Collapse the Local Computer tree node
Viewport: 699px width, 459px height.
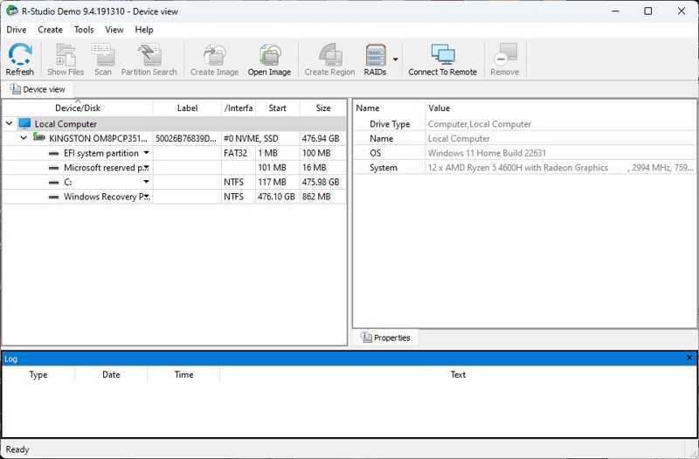pos(9,124)
